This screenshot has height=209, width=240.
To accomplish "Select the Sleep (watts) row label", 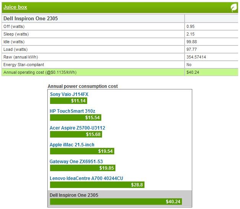I will (16, 34).
